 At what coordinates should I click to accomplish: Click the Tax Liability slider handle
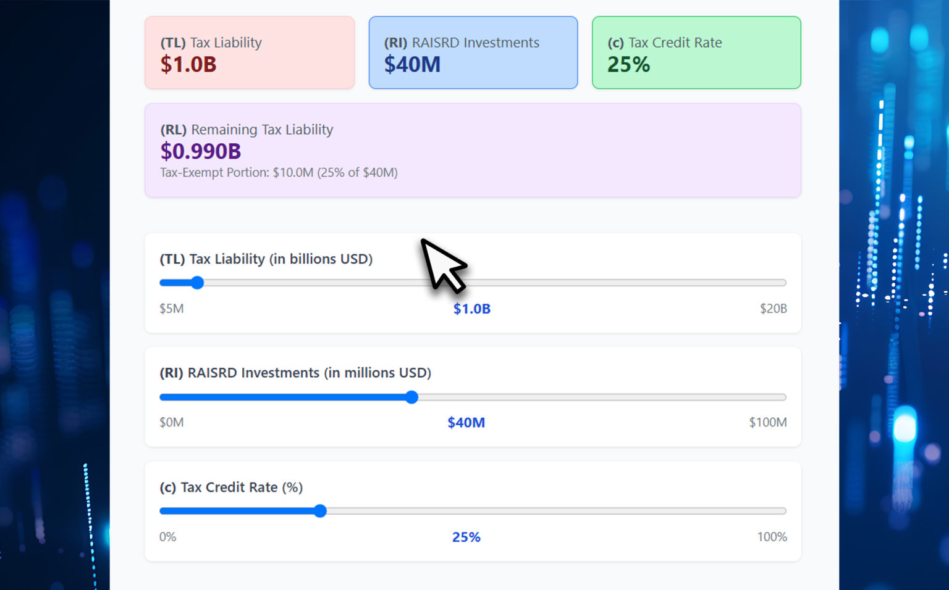point(197,283)
